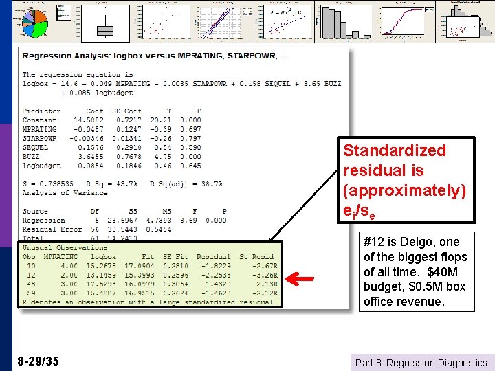Select observation 10 standardized residual '-2.67R'
The height and width of the screenshot is (371, 495).
point(265,266)
